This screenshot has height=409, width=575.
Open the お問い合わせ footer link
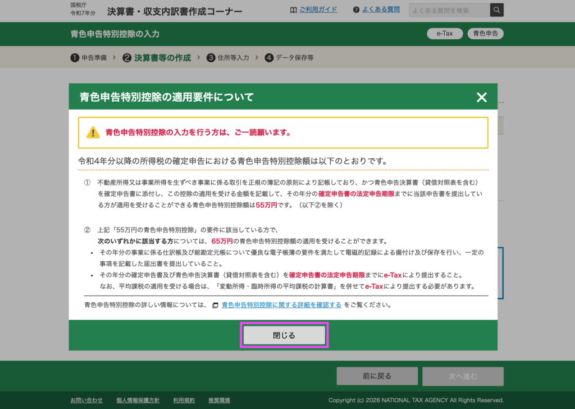pyautogui.click(x=86, y=400)
